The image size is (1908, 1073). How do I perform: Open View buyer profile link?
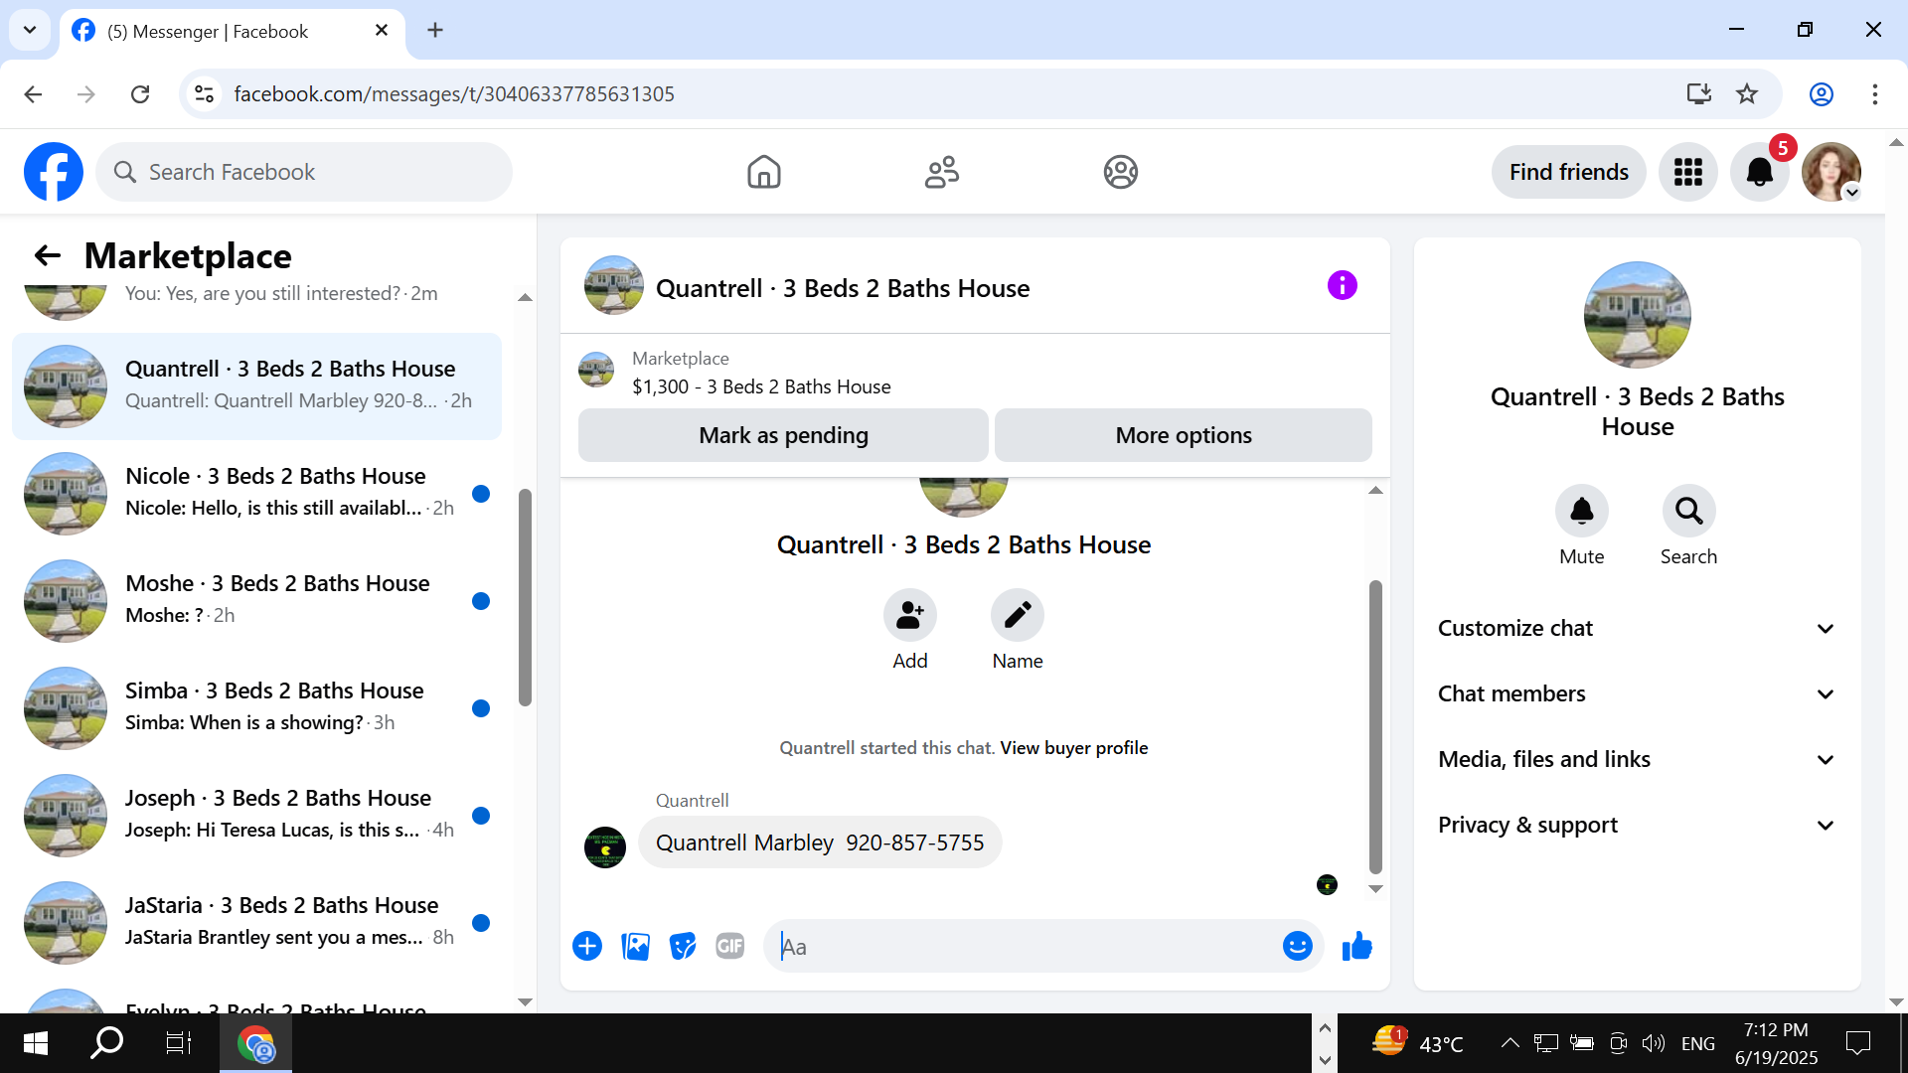pos(1073,748)
